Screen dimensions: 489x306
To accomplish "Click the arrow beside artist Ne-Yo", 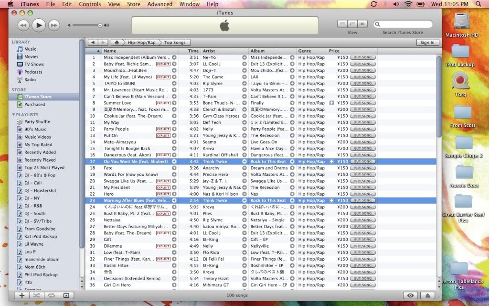I will click(244, 57).
